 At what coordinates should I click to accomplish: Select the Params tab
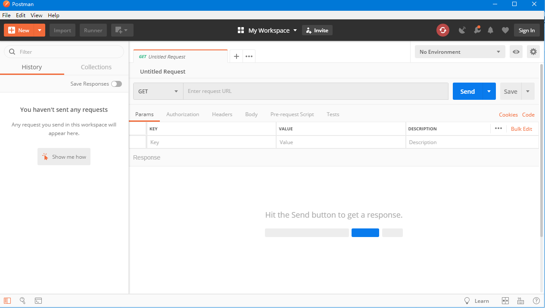point(144,114)
